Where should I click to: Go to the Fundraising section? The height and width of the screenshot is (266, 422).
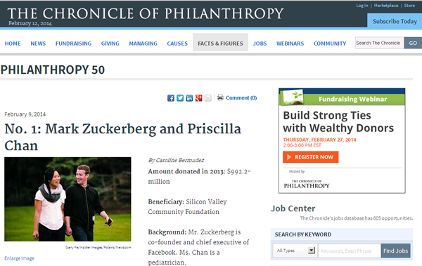pyautogui.click(x=73, y=44)
